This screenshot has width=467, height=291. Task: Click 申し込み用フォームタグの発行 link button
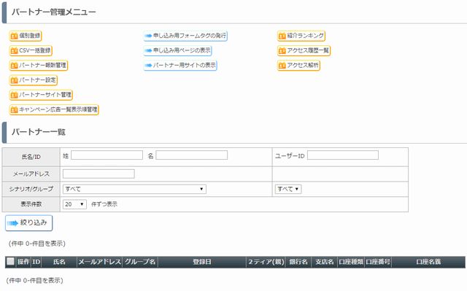185,36
